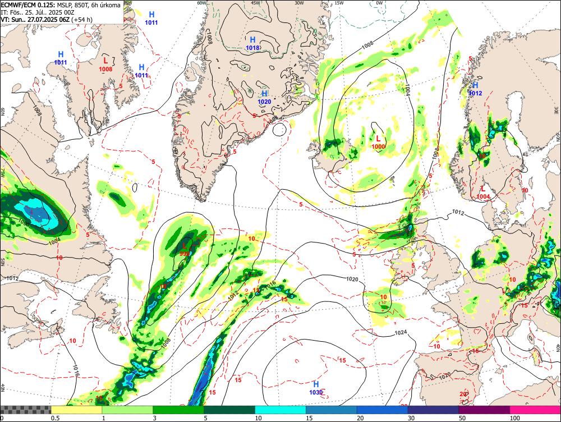Click the red '20' isotherm label over Spain
The width and height of the screenshot is (561, 422).
(x=463, y=394)
